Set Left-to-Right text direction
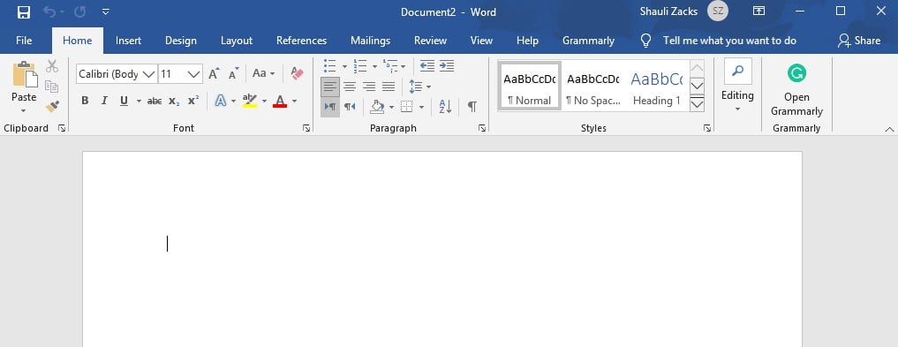The width and height of the screenshot is (898, 347). pyautogui.click(x=330, y=107)
